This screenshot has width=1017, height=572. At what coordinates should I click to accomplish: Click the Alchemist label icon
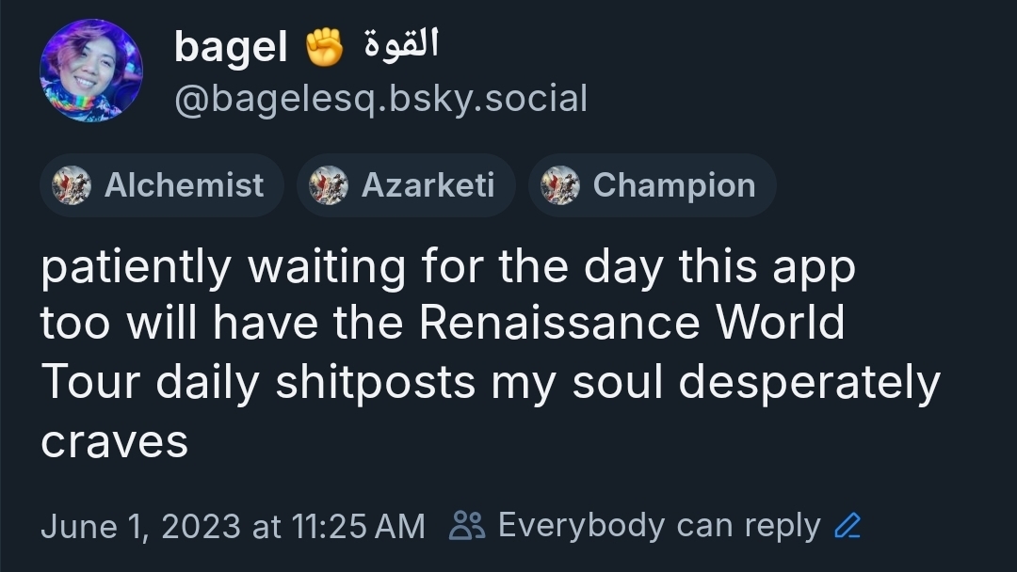click(x=73, y=185)
